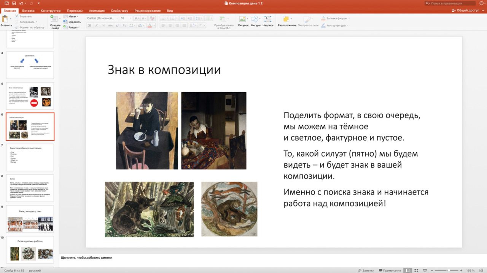
Task: Toggle strikethrough abc formatting
Action: (110, 26)
